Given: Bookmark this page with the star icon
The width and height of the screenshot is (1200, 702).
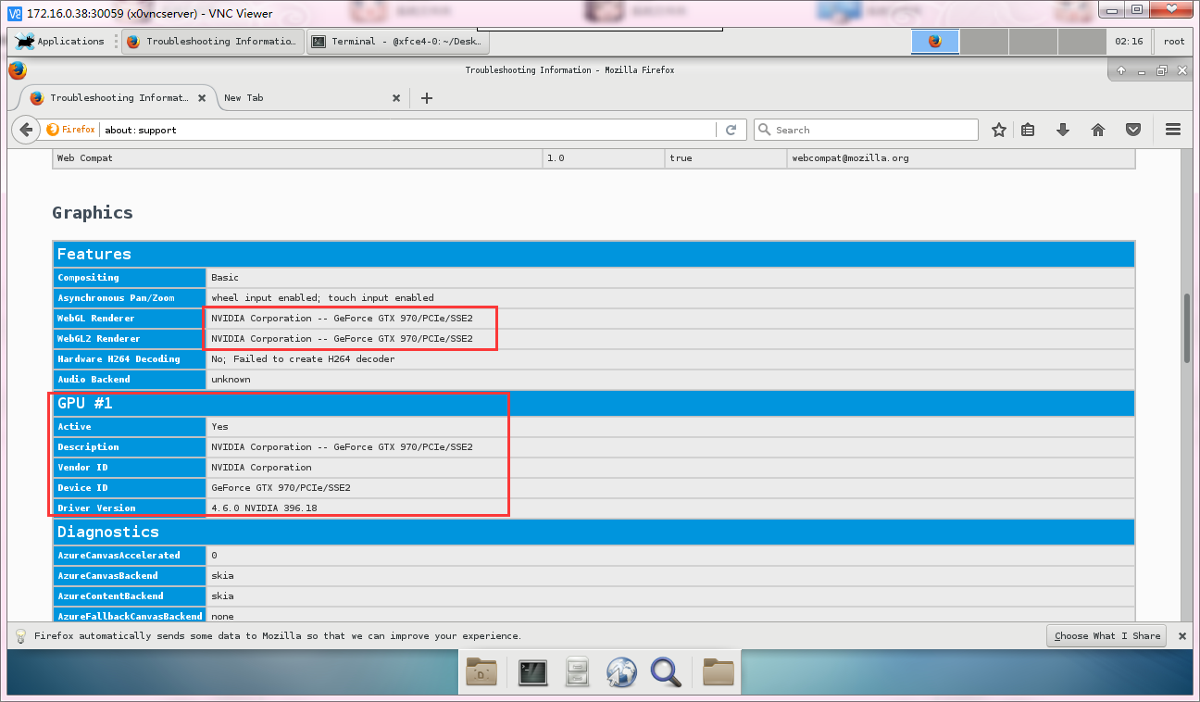Looking at the screenshot, I should pyautogui.click(x=999, y=131).
